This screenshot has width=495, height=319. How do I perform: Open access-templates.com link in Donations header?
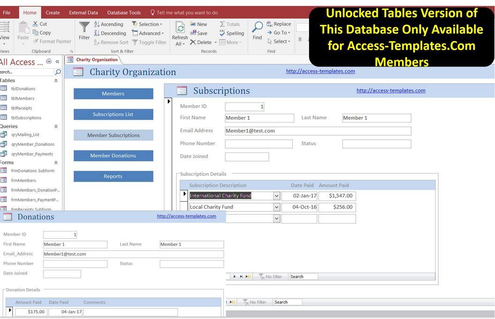186,216
